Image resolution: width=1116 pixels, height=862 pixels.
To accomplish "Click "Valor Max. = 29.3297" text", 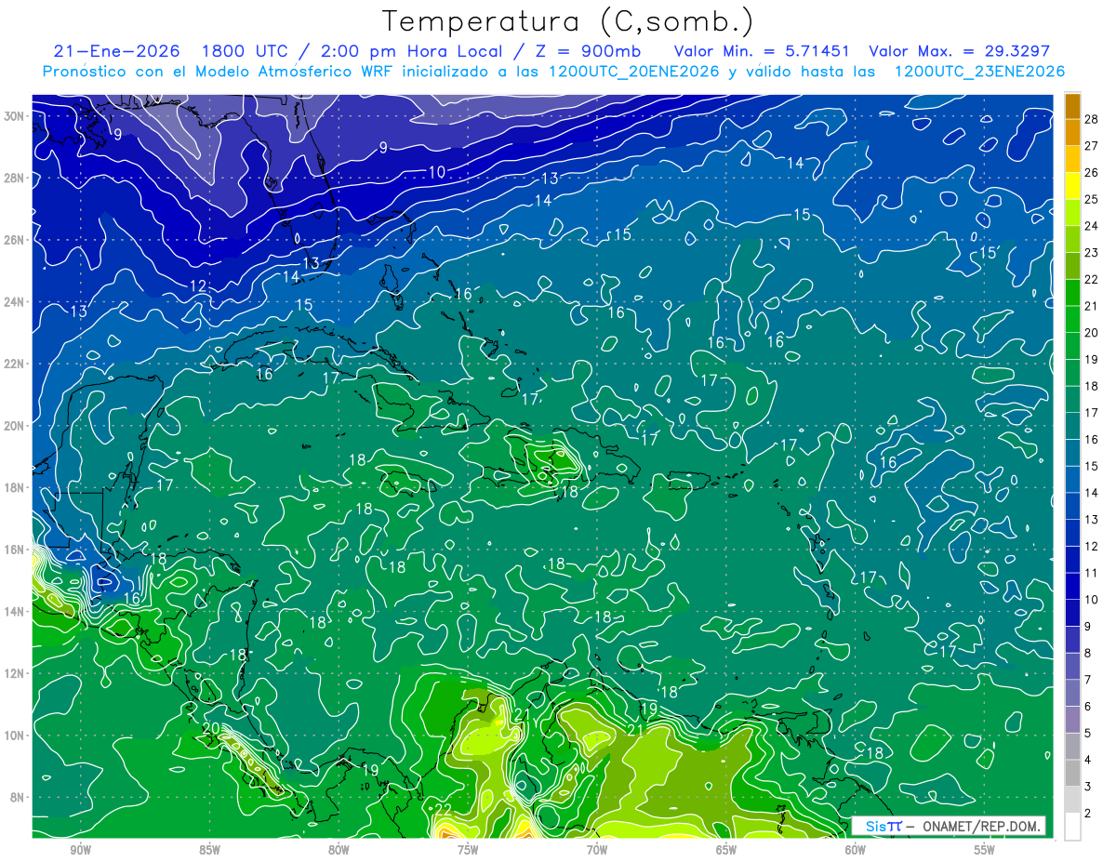I will [x=960, y=51].
